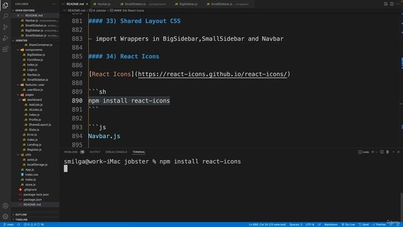Split the terminal panel

pos(382,152)
